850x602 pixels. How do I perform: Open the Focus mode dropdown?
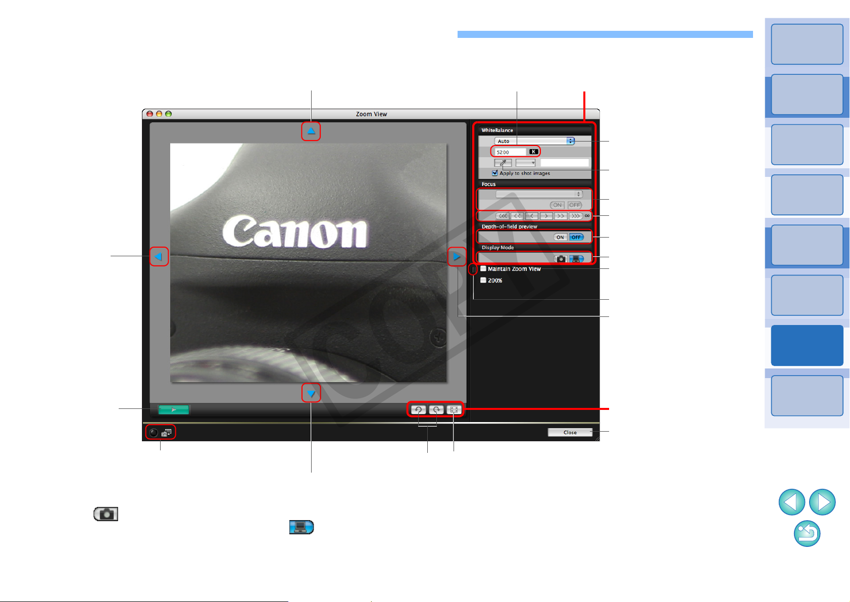[539, 194]
